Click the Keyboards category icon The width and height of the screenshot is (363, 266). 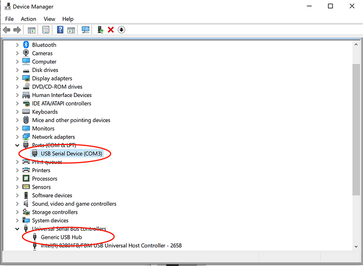pos(26,111)
